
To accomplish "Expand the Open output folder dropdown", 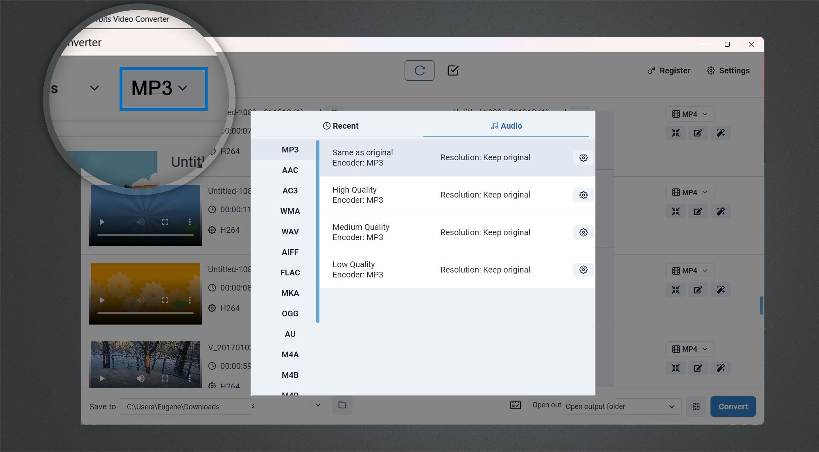I will tap(671, 407).
